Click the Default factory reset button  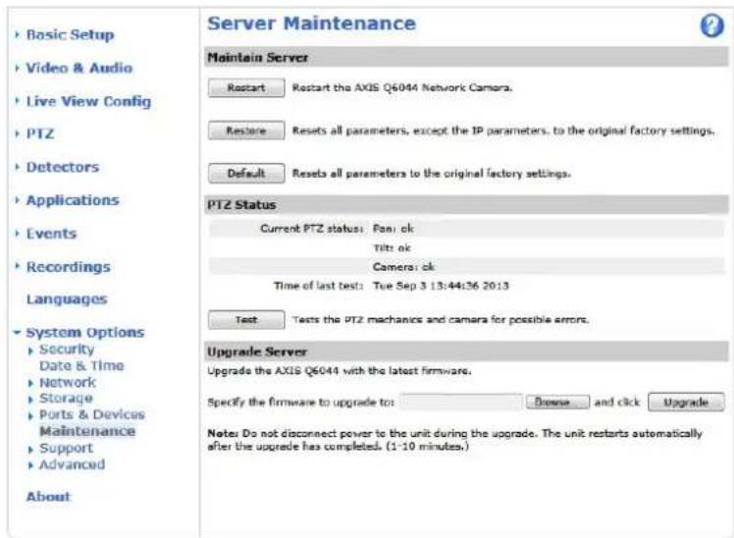click(246, 173)
